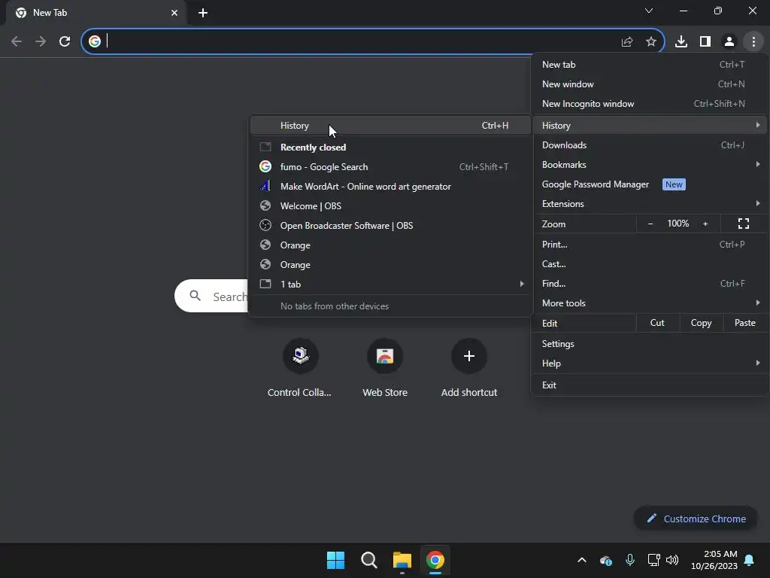
Task: Reopen fumo - Google Search tab
Action: pos(390,166)
